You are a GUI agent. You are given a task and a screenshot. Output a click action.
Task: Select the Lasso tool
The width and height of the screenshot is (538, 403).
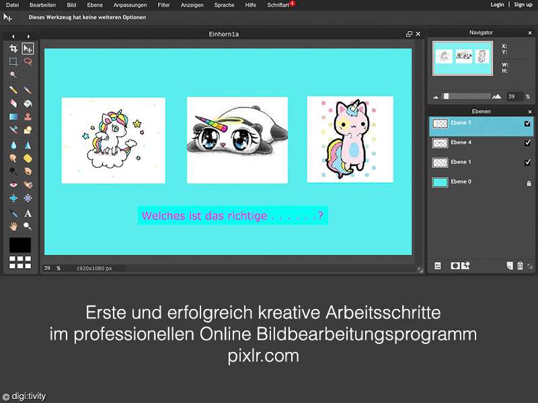28,61
